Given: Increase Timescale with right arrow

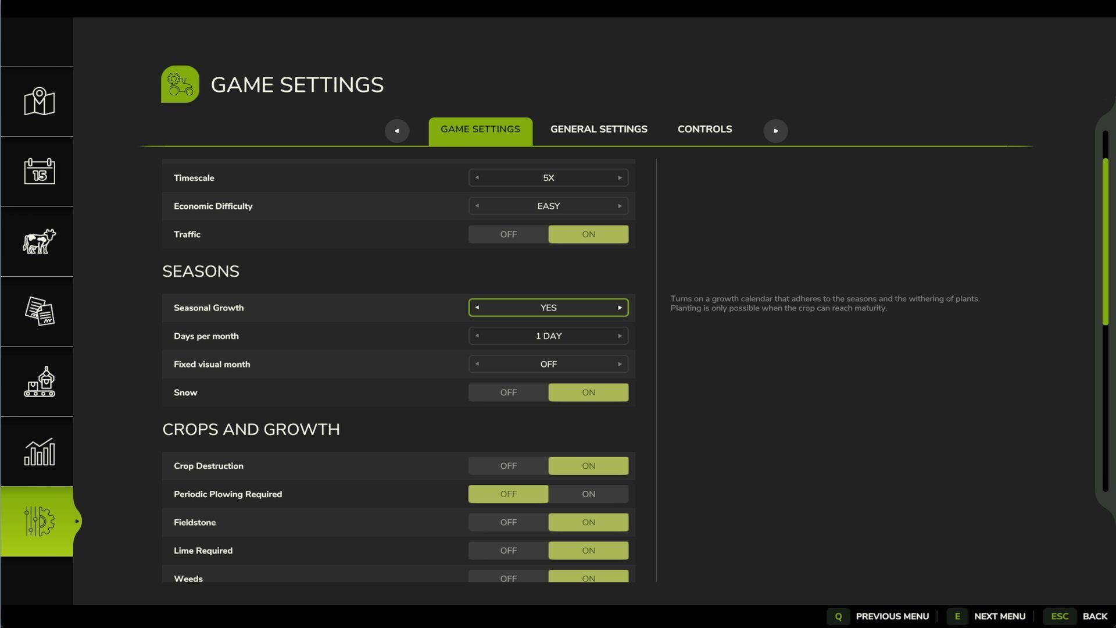Looking at the screenshot, I should (x=620, y=178).
